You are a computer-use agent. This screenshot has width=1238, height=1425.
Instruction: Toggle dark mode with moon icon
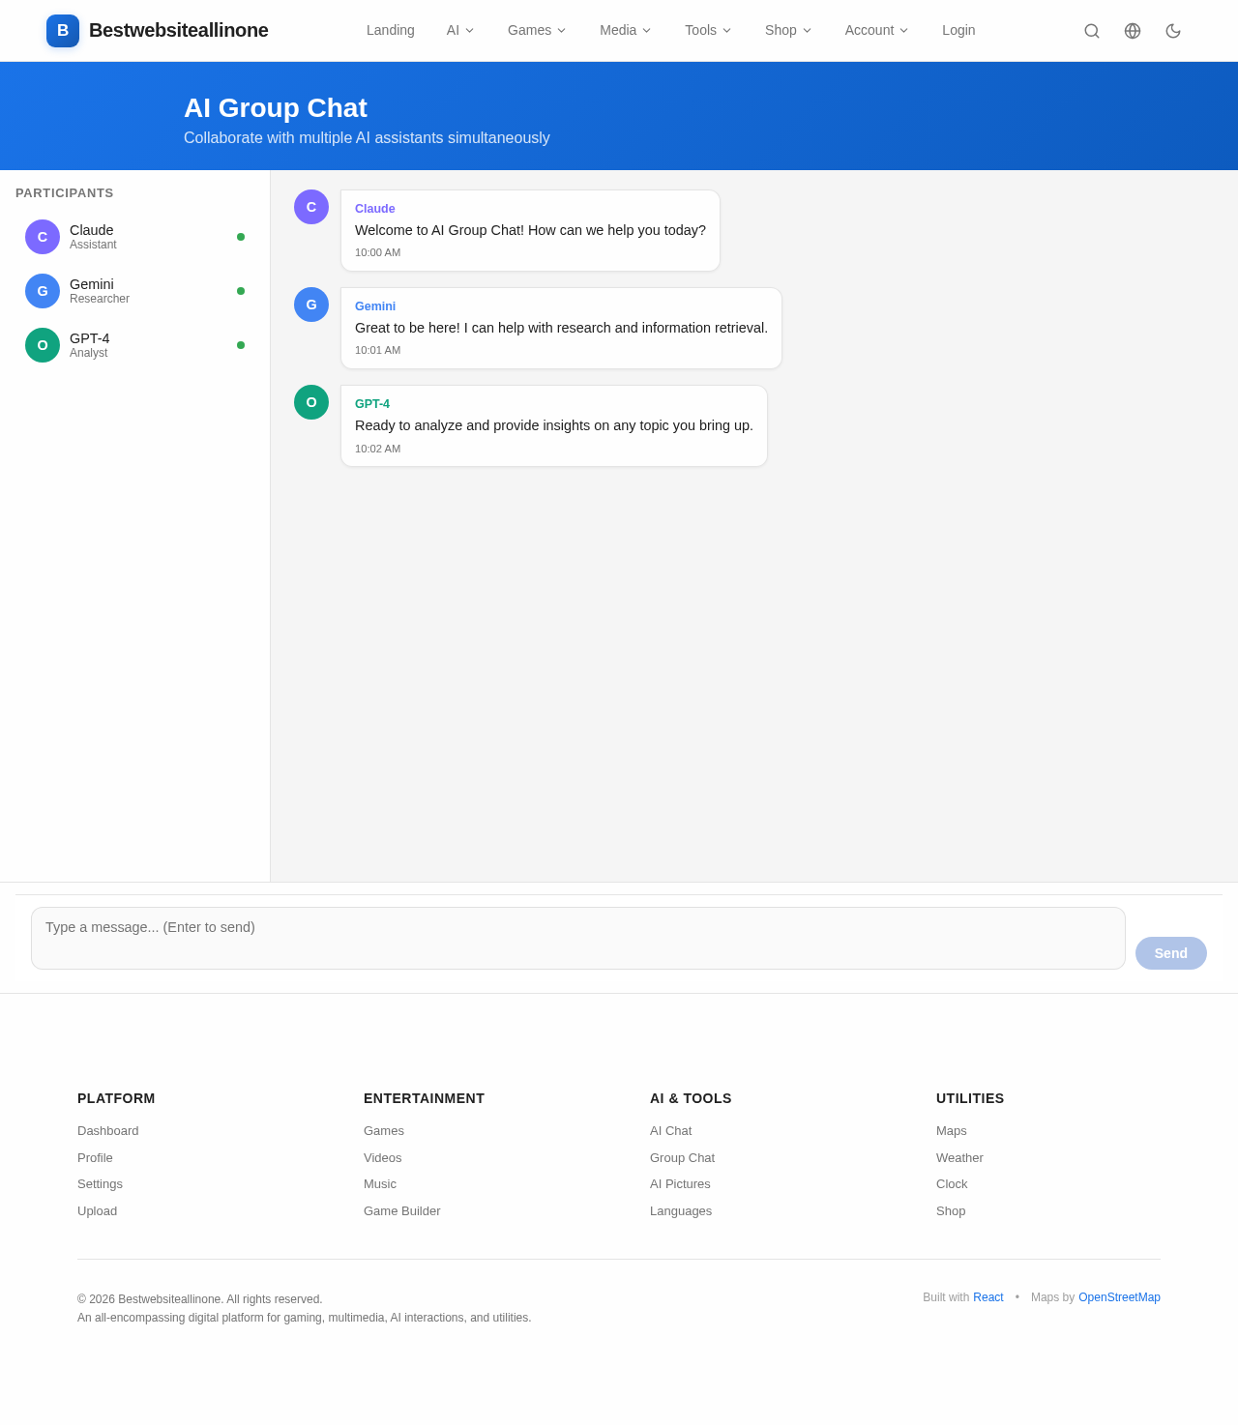(x=1173, y=31)
